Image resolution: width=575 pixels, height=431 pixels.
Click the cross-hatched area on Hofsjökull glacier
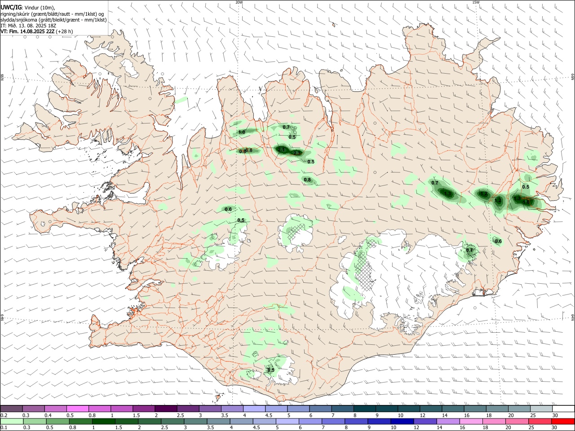point(295,231)
